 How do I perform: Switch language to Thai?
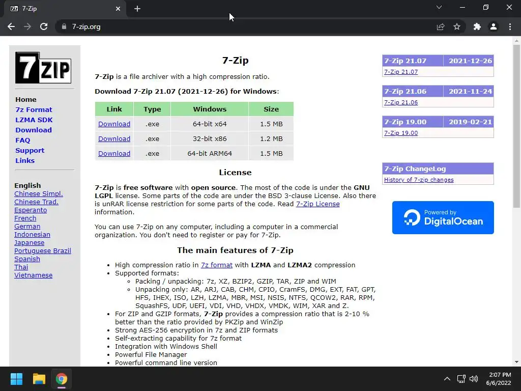[21, 267]
